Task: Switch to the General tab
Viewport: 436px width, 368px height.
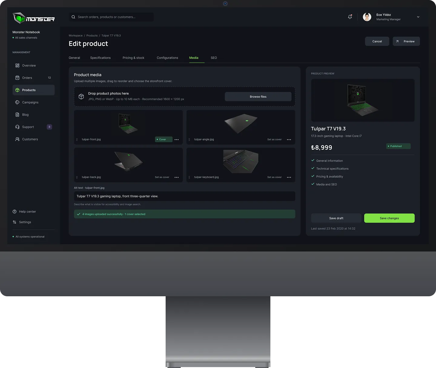Action: pyautogui.click(x=74, y=58)
